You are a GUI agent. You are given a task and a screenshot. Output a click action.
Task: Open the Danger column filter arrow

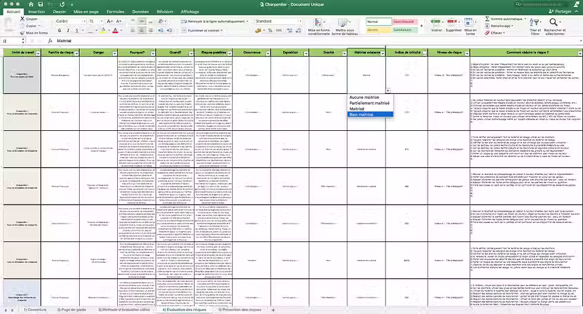pyautogui.click(x=114, y=54)
